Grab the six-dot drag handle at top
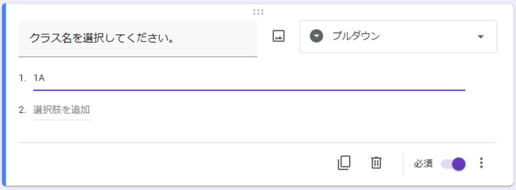 tap(258, 12)
